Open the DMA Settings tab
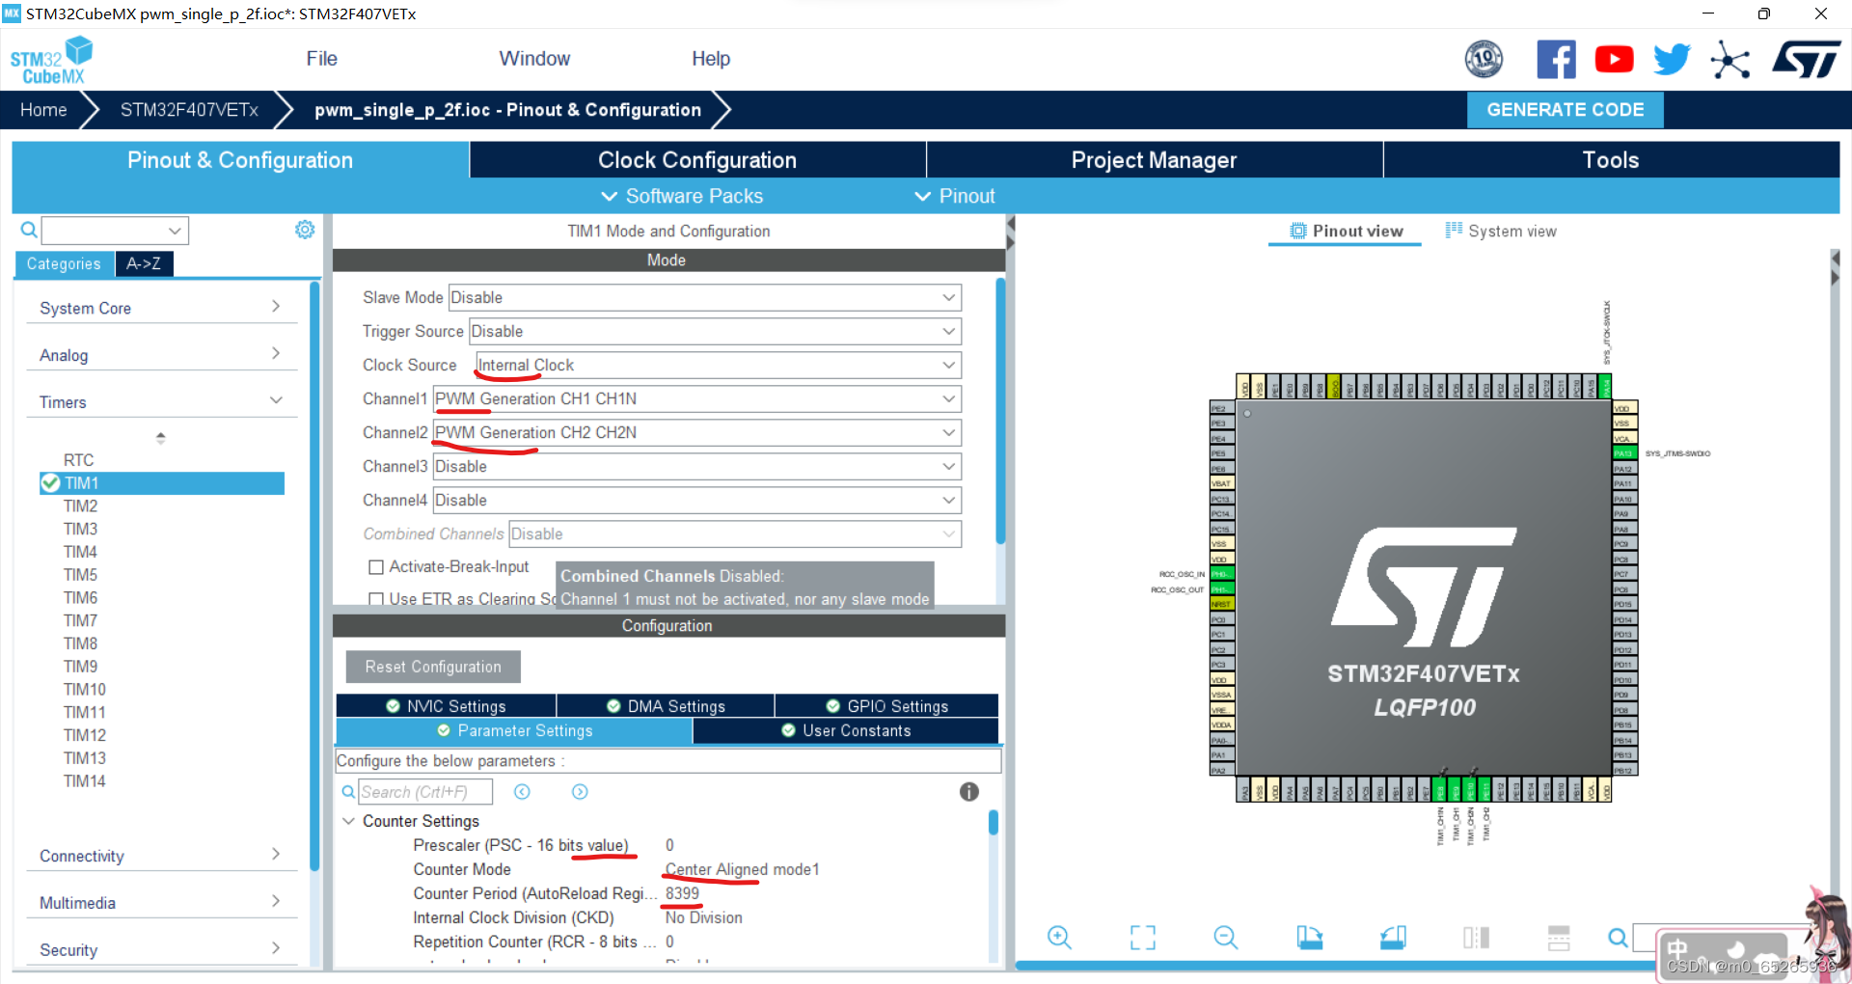 pyautogui.click(x=666, y=706)
